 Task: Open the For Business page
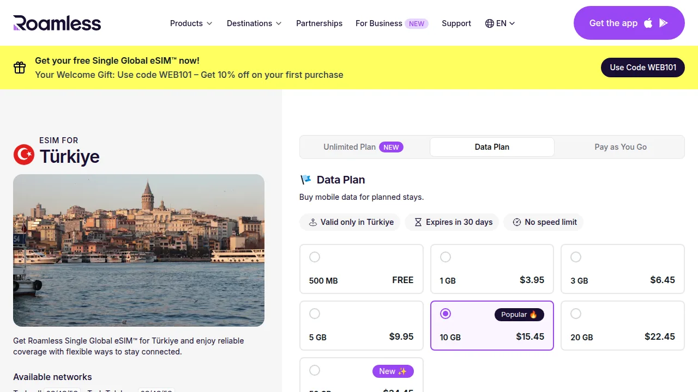(392, 23)
